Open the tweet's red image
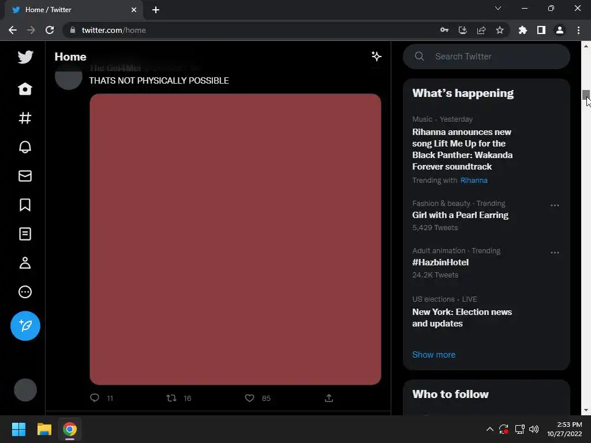 coord(235,239)
